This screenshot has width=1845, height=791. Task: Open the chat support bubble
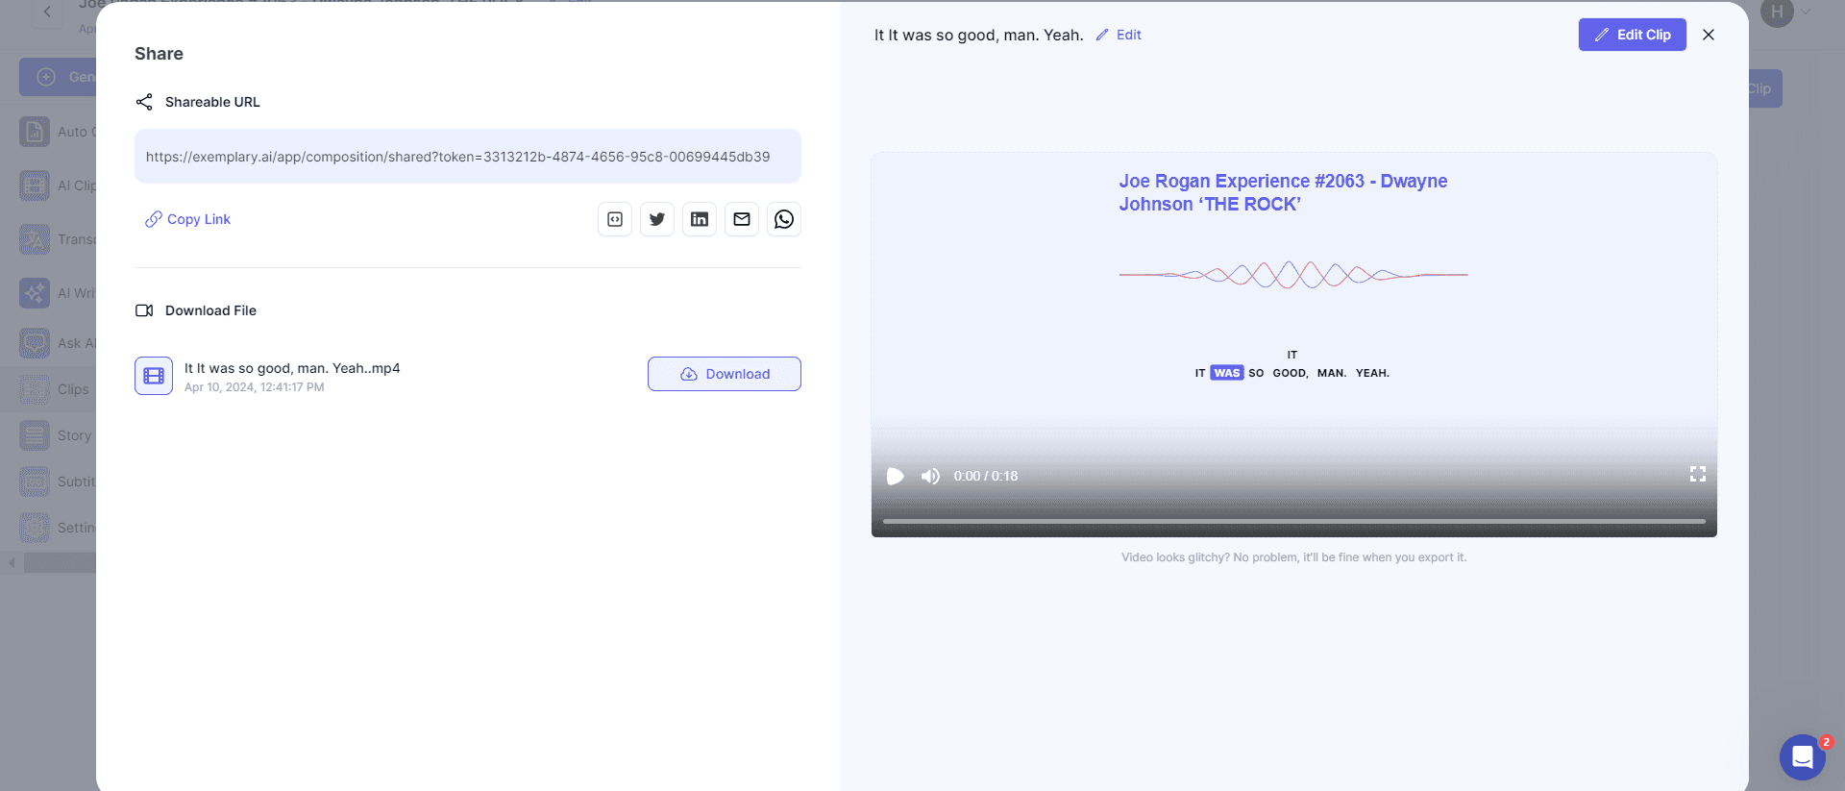[1802, 757]
